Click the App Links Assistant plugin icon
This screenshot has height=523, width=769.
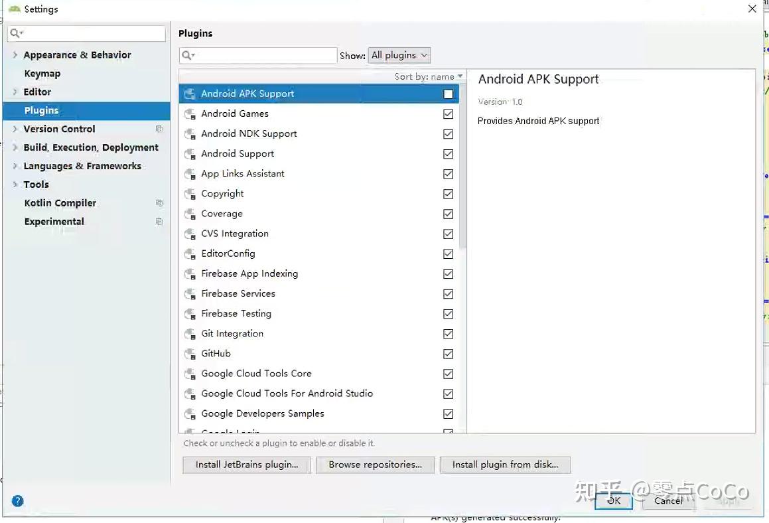tap(190, 174)
